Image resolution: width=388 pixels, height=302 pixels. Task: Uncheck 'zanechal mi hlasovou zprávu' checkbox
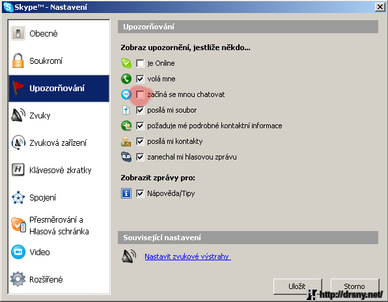click(x=140, y=157)
